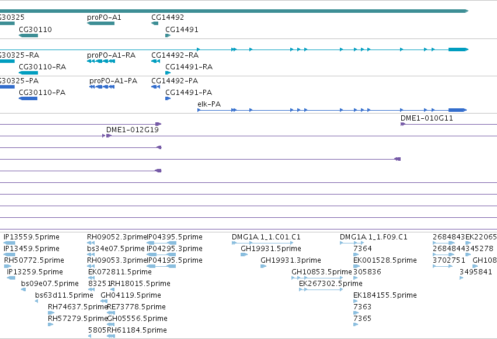Viewport: 497px width, 339px height.
Task: Click the CG30110-PA protein bar
Action: (x=28, y=98)
